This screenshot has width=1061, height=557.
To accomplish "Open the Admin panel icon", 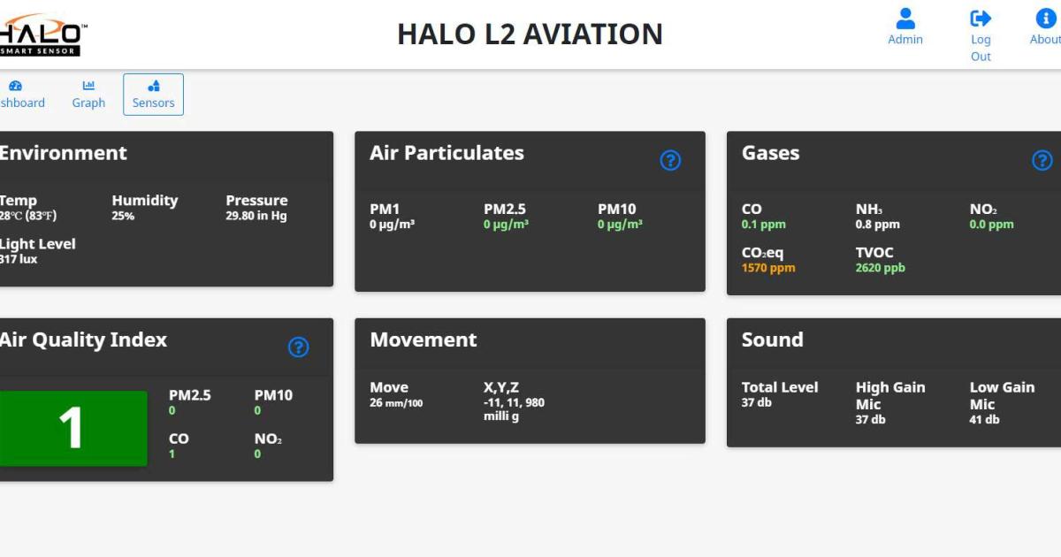I will pos(905,16).
